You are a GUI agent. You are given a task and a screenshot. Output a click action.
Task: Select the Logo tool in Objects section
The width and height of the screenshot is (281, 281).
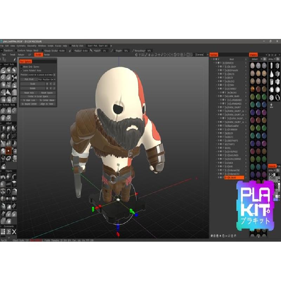coord(8,184)
